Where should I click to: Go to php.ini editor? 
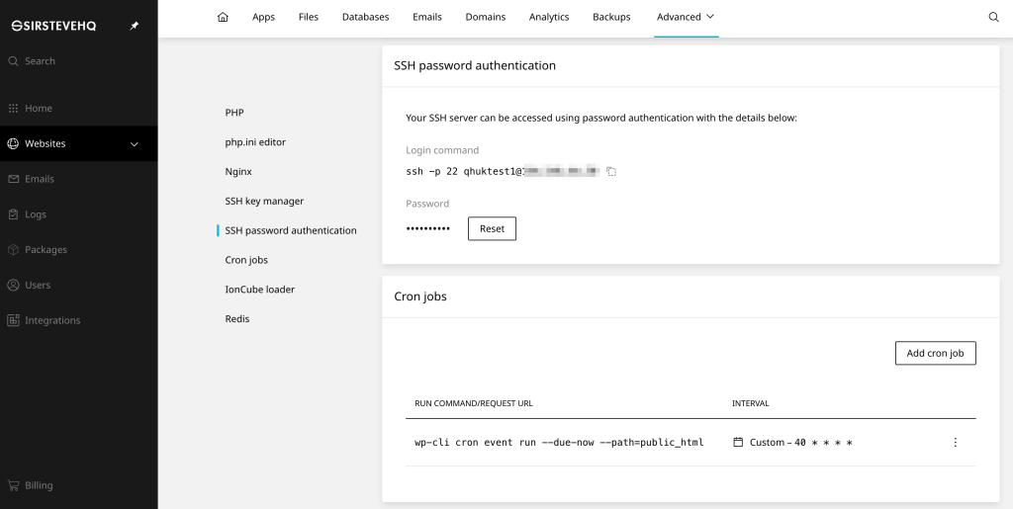pyautogui.click(x=255, y=142)
